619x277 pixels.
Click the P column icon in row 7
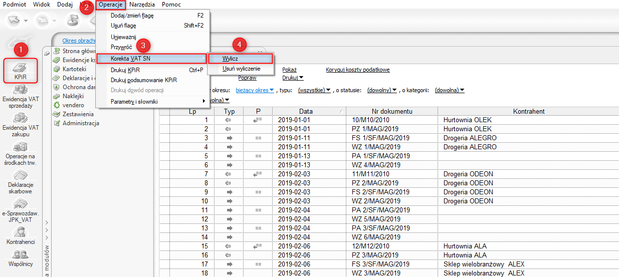pyautogui.click(x=258, y=174)
